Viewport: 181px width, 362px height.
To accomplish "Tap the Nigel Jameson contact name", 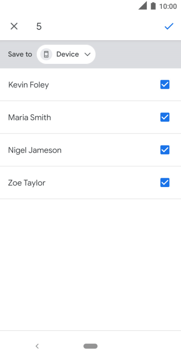I will [35, 150].
